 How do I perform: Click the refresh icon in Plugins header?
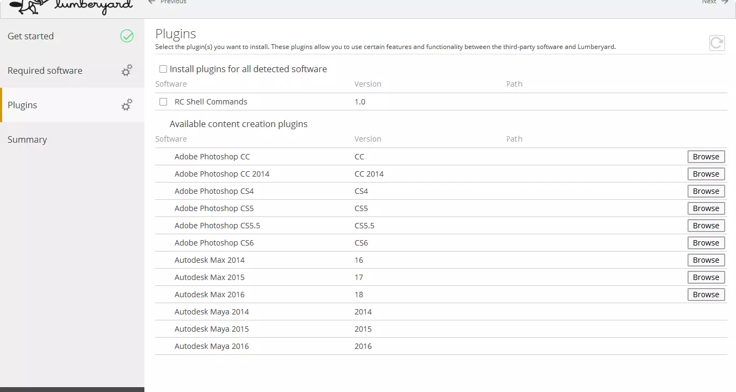pyautogui.click(x=717, y=43)
